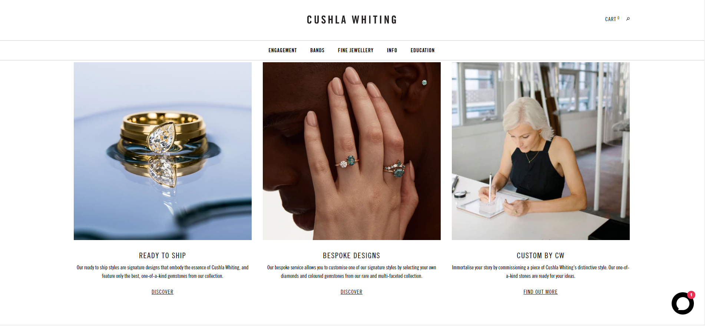This screenshot has height=326, width=705.
Task: Open the Bands menu
Action: coord(317,50)
